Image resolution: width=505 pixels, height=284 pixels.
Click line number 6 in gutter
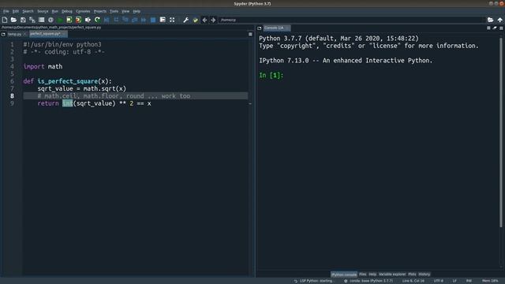[12, 81]
